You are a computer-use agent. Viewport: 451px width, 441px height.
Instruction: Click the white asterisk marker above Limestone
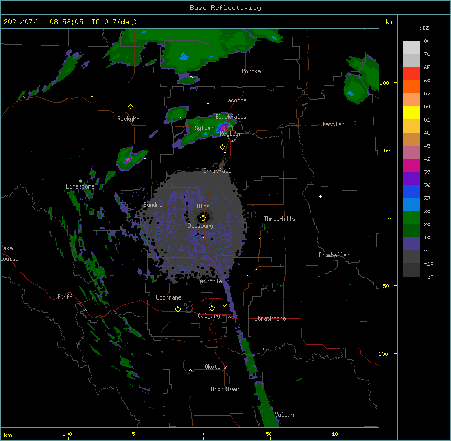(x=80, y=181)
